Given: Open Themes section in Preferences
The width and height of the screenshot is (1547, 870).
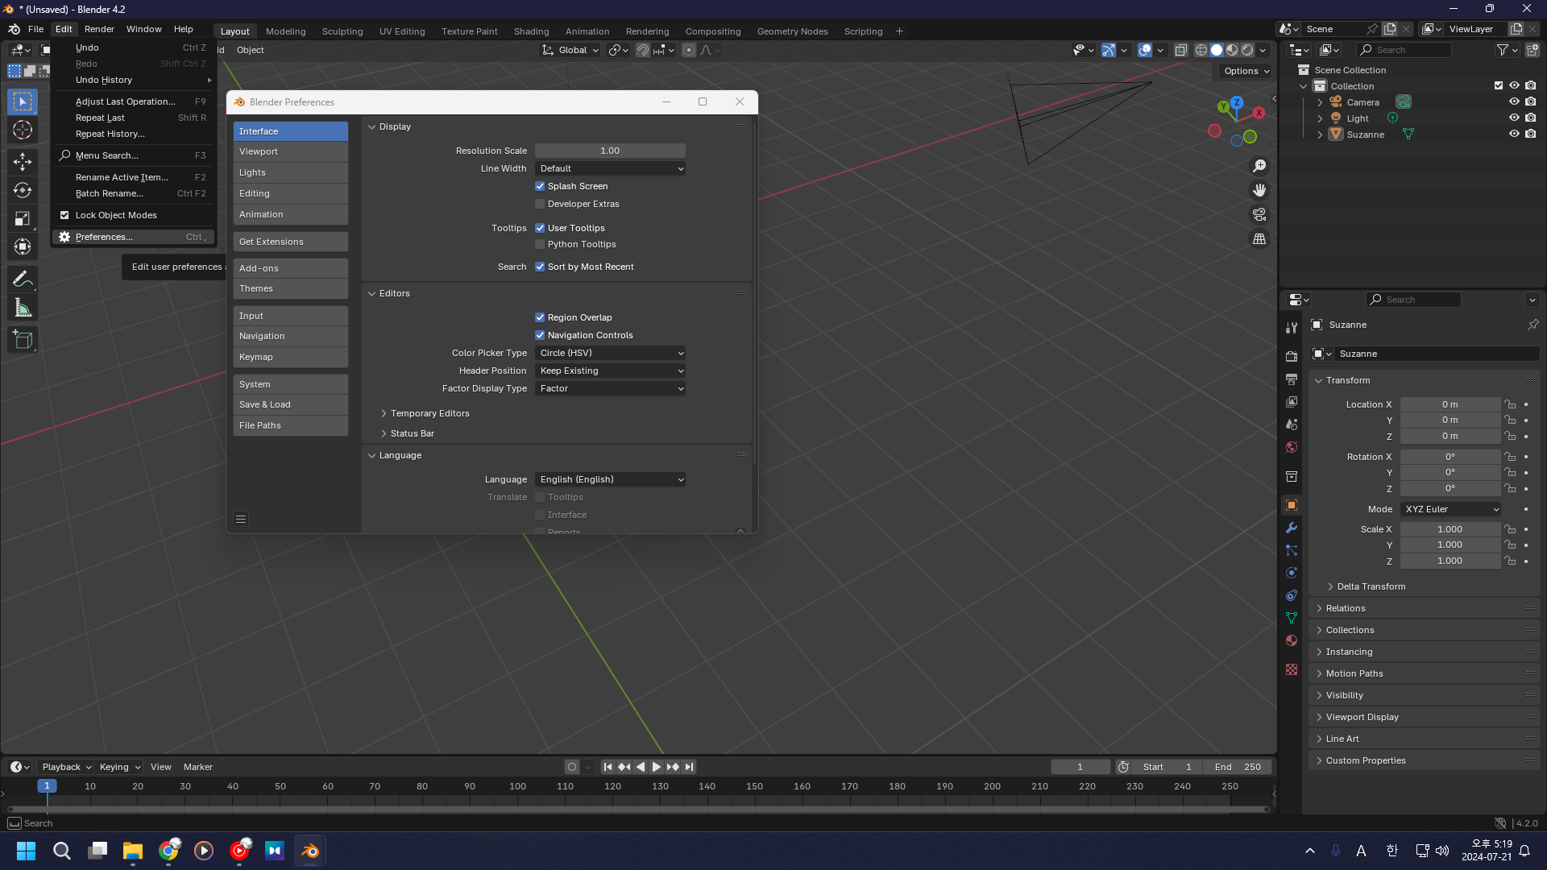Looking at the screenshot, I should (x=291, y=288).
